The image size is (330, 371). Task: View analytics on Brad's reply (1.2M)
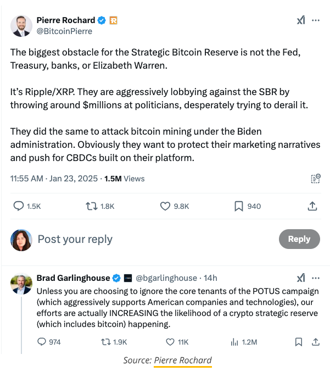click(x=234, y=342)
